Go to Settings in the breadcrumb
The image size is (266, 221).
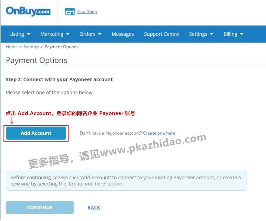point(31,47)
